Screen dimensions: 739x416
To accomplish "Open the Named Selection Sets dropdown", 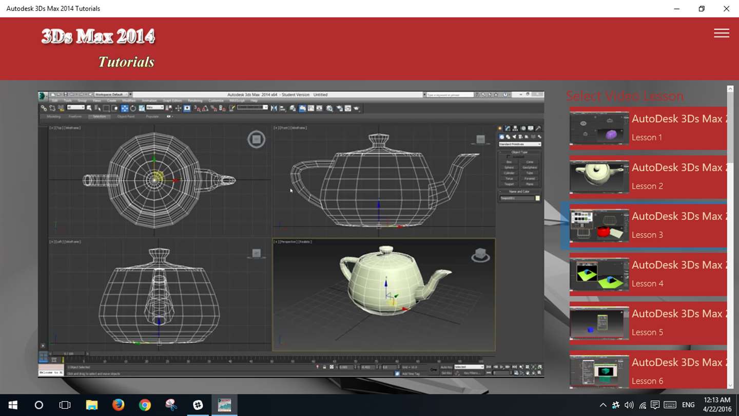I will click(x=252, y=107).
